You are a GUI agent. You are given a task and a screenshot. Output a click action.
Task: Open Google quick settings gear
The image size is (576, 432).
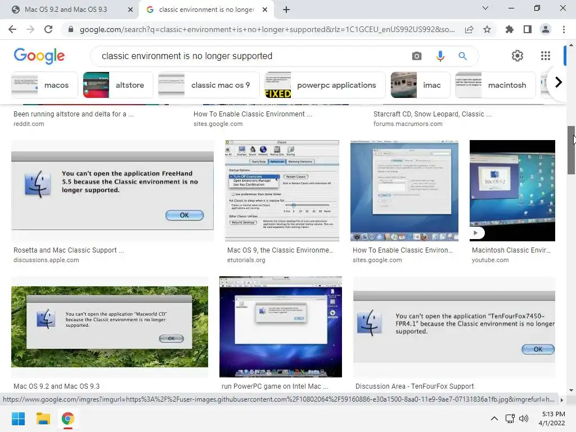[x=517, y=56]
